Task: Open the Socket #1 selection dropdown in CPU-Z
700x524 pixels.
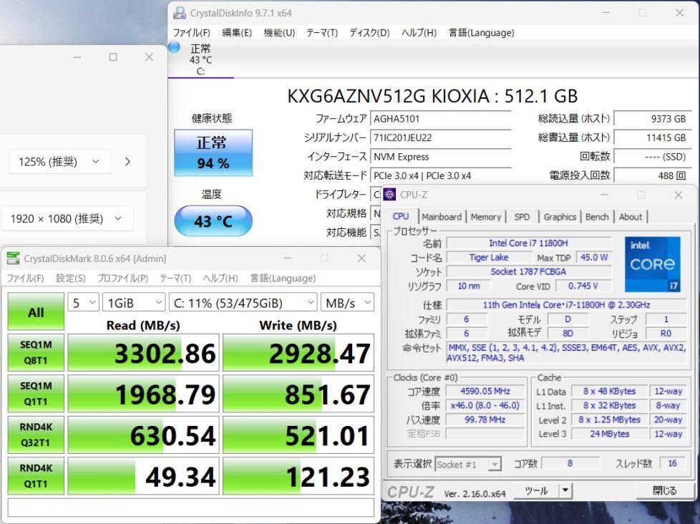Action: point(469,463)
